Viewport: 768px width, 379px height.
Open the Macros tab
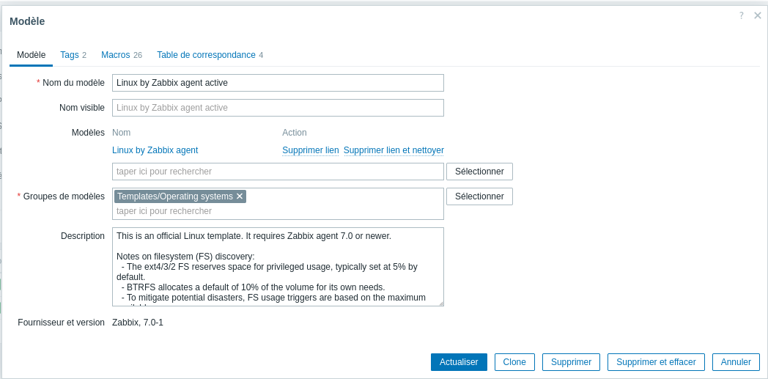tap(122, 55)
